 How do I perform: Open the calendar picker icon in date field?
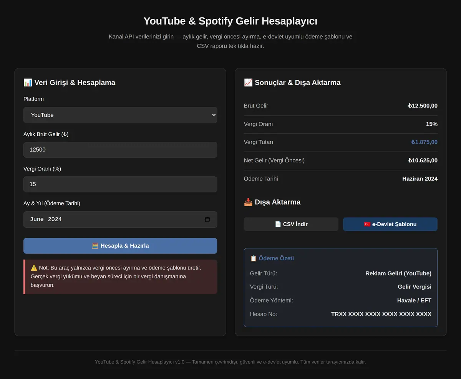207,219
